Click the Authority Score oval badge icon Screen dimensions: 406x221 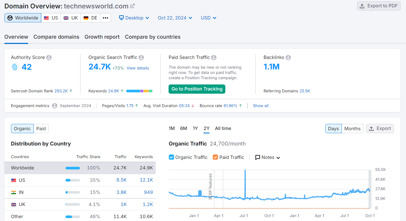15,67
